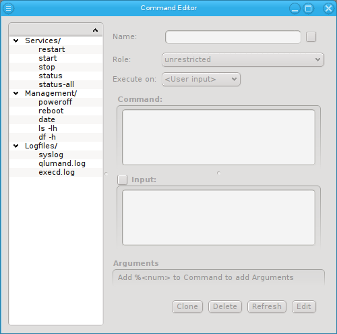The width and height of the screenshot is (337, 334).
Task: Open the window menu icon in title bar
Action: (x=9, y=8)
